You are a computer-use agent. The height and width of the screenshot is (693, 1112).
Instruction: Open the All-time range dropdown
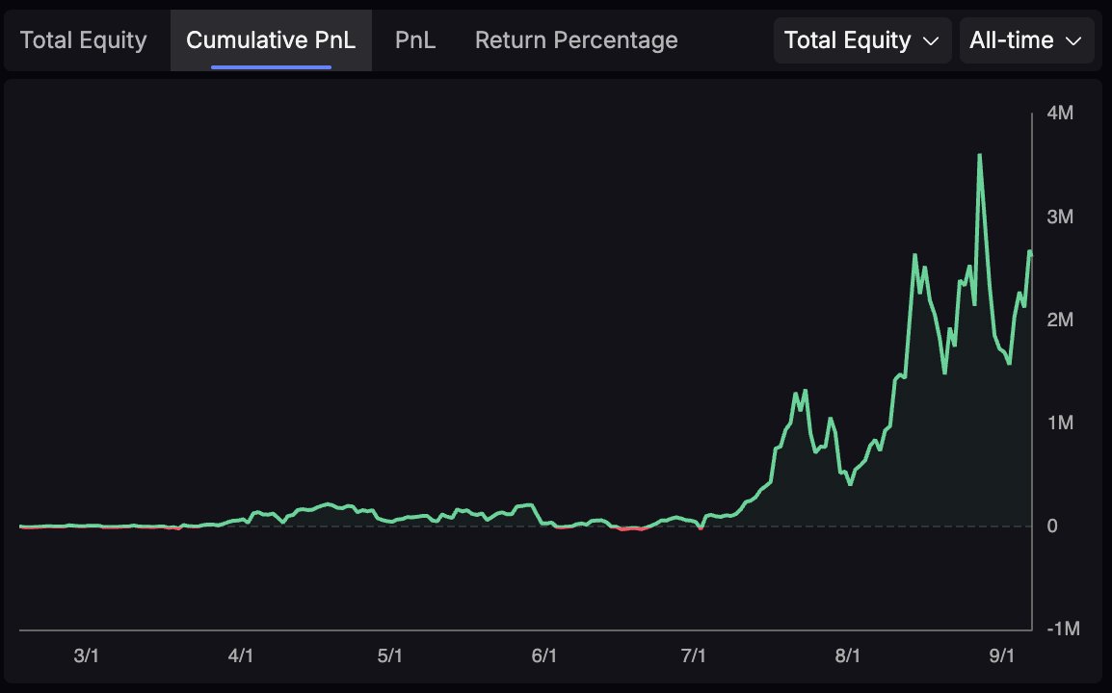[1026, 40]
